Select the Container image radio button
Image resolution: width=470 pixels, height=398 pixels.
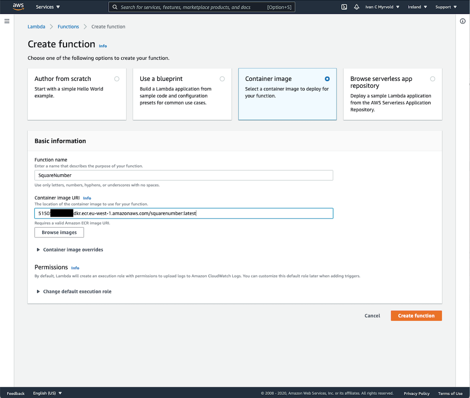click(x=327, y=79)
